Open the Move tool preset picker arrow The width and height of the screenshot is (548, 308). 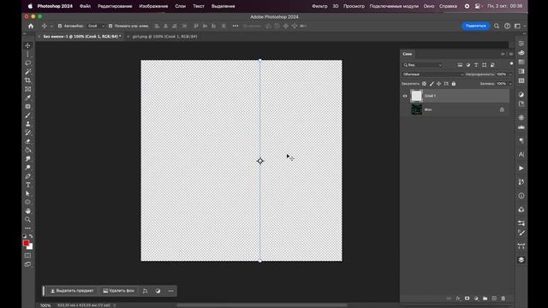tap(51, 27)
